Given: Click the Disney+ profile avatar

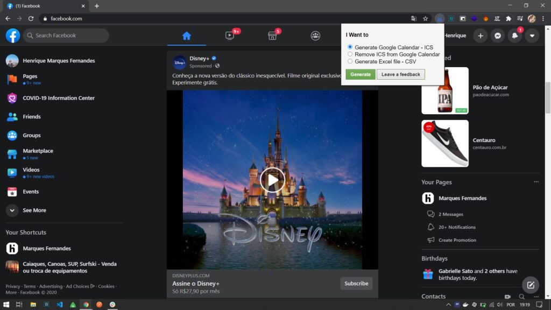Looking at the screenshot, I should pos(179,62).
